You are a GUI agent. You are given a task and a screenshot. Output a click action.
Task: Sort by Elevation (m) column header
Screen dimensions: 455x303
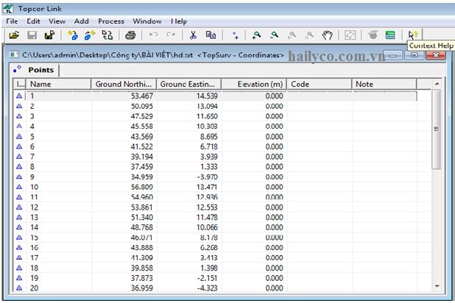(x=254, y=84)
